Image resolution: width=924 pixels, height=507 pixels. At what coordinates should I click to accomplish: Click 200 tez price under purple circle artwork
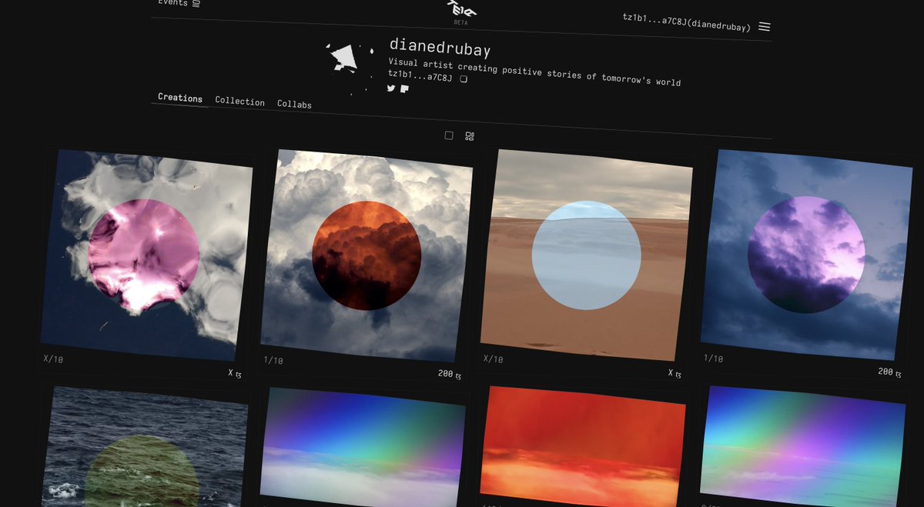889,372
